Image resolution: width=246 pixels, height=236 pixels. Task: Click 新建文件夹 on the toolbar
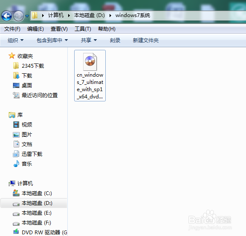146,40
